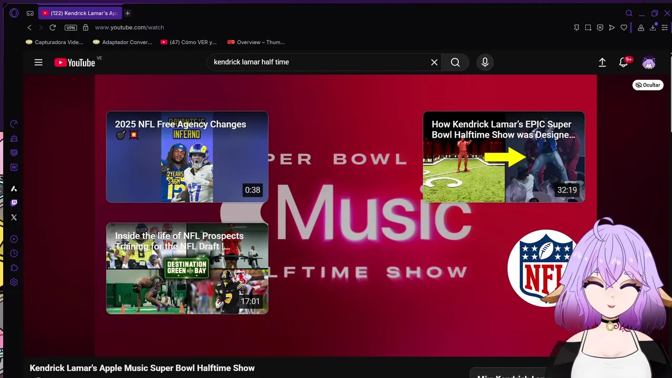Open YouTube hamburger guide menu
Screen dimensions: 672x378
38,62
